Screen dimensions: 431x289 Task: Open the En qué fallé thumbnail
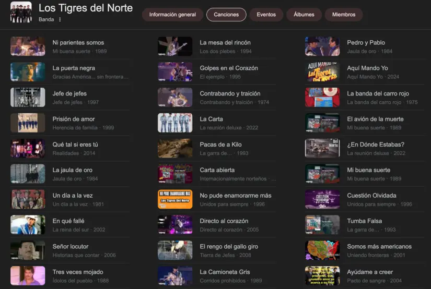tap(28, 225)
